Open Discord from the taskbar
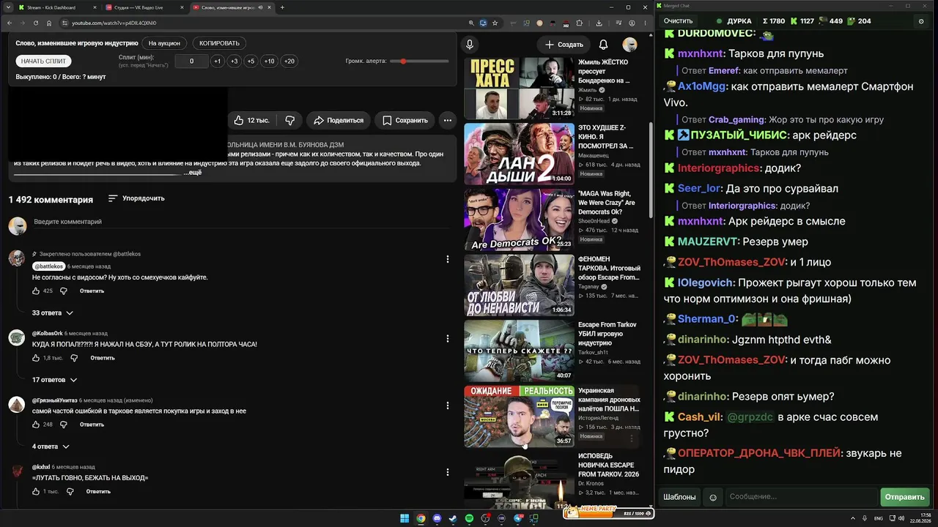 click(437, 518)
